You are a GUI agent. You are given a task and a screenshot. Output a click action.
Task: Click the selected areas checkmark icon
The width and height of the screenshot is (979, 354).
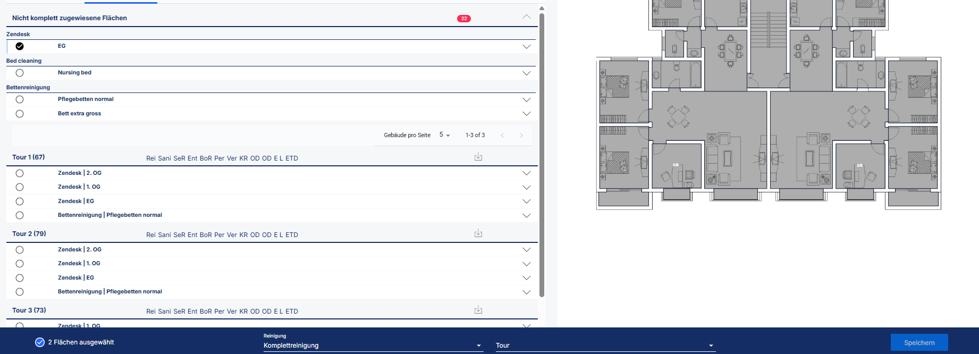point(40,342)
